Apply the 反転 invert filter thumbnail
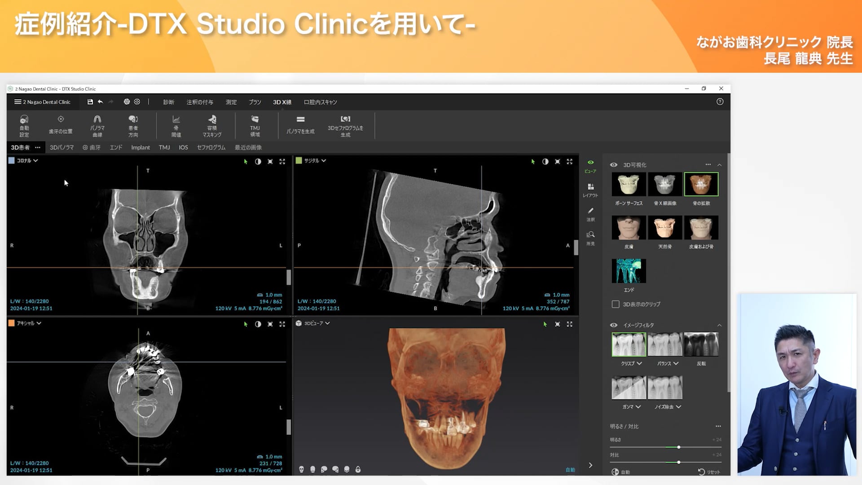This screenshot has width=862, height=485. (701, 344)
